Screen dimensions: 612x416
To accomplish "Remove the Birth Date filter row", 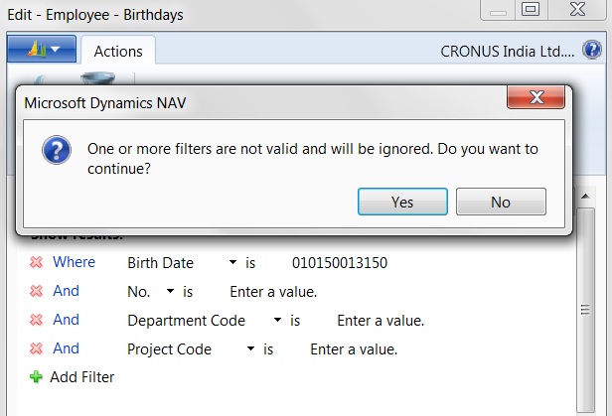I will [x=36, y=262].
